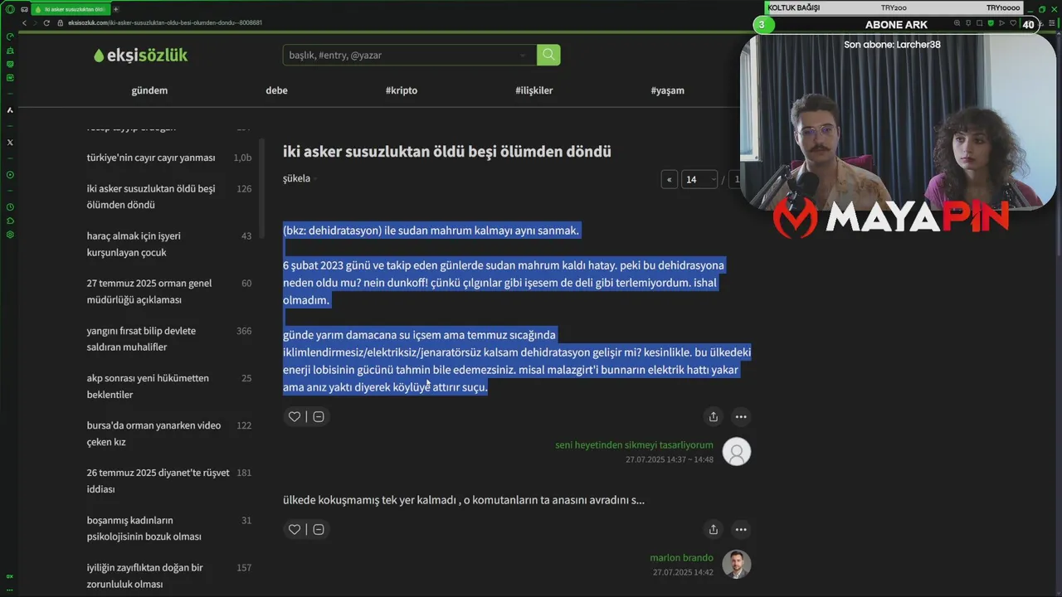Open the default avatar beside the first entry
Viewport: 1062px width, 597px height.
(x=736, y=451)
